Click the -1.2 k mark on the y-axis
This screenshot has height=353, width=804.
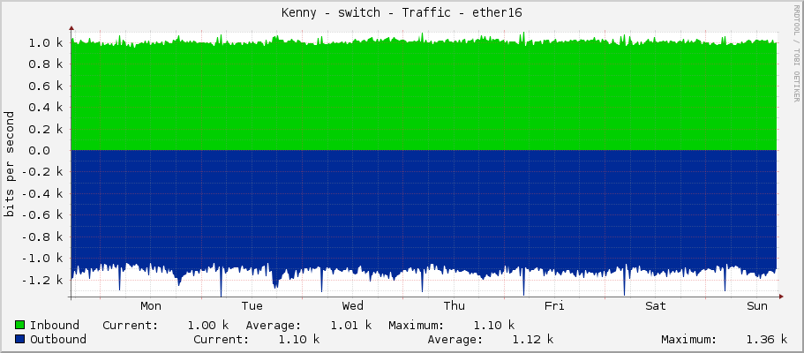(42, 280)
